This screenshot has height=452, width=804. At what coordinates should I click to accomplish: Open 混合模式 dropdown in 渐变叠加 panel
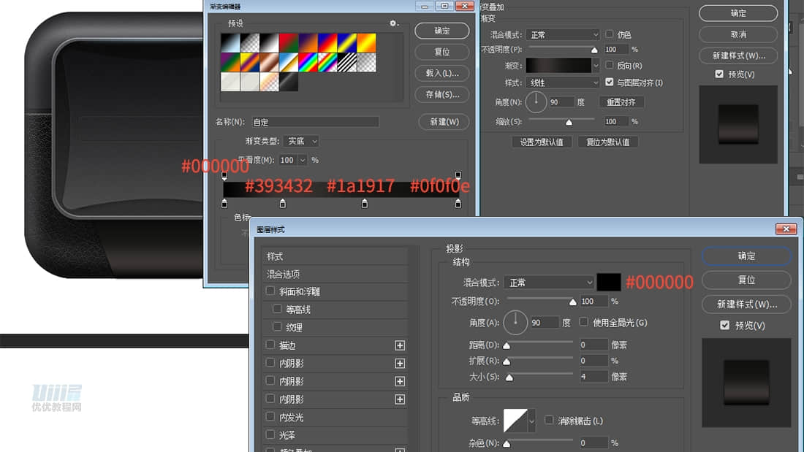click(563, 34)
